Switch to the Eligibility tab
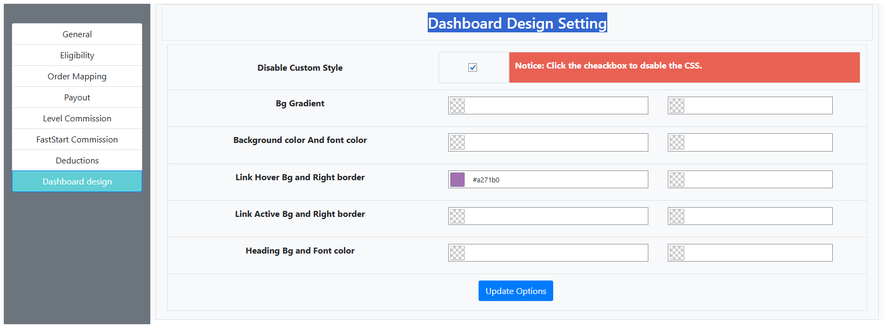Viewport: 889px width, 328px height. click(x=77, y=55)
